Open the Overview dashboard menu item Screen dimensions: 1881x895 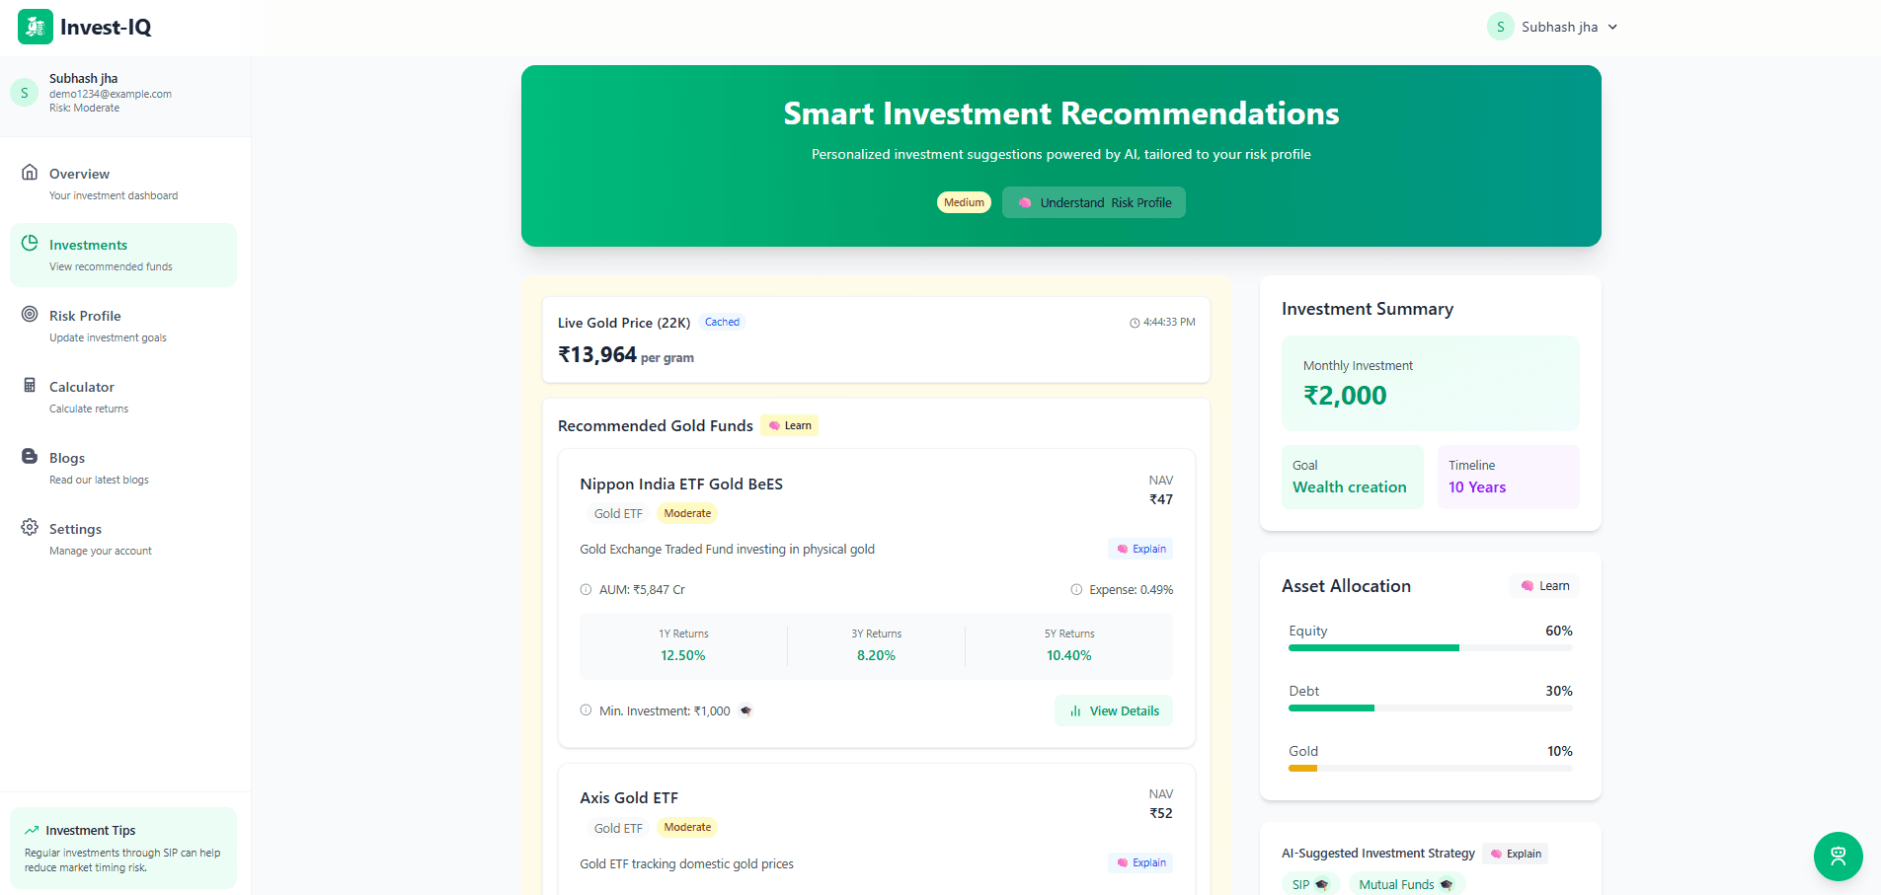123,184
